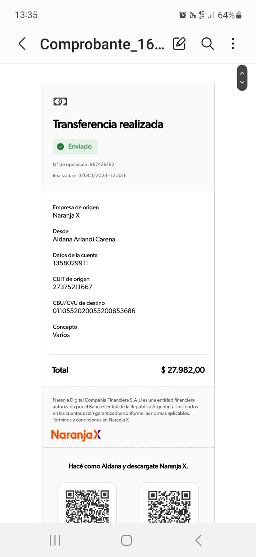Open the three-dot more options menu

tap(233, 44)
